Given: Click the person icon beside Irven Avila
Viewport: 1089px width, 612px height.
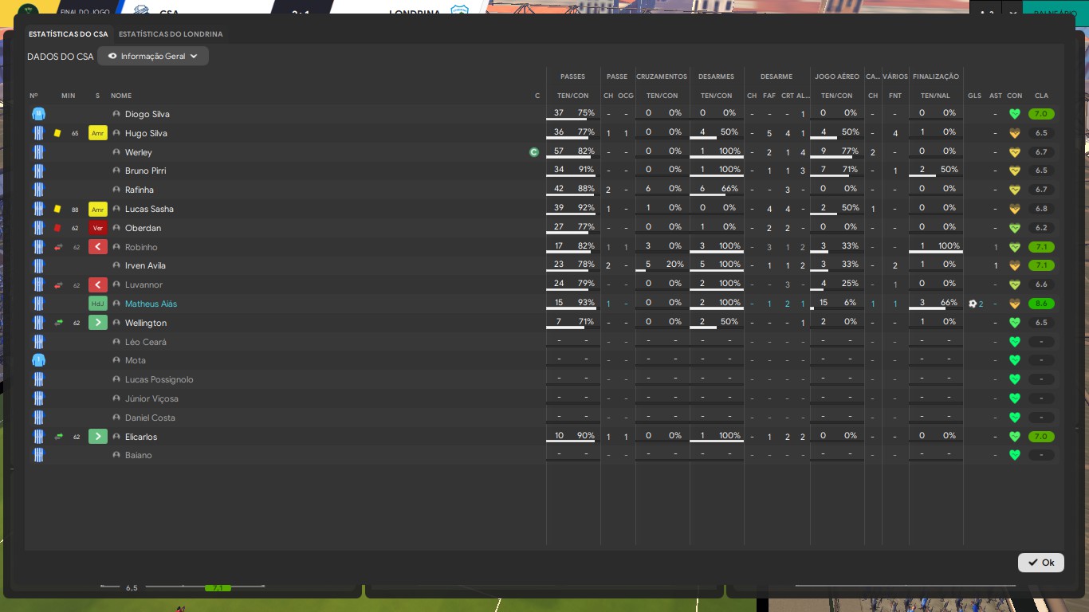Looking at the screenshot, I should tap(116, 265).
